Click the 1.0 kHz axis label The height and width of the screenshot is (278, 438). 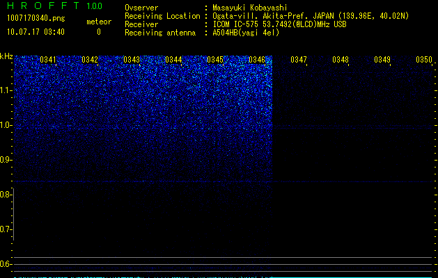(x=6, y=125)
